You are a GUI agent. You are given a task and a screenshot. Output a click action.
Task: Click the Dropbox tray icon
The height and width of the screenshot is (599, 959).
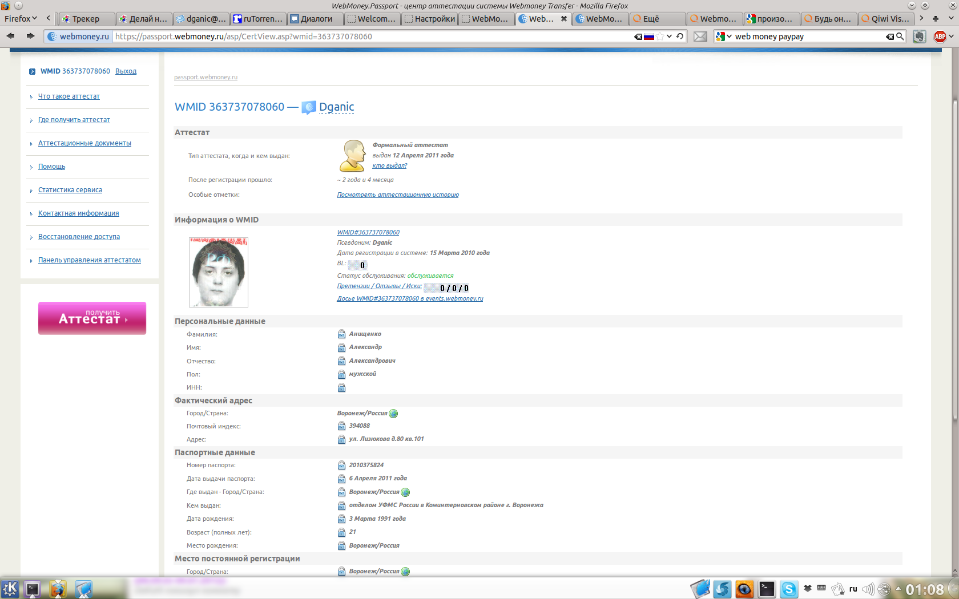[x=808, y=588]
